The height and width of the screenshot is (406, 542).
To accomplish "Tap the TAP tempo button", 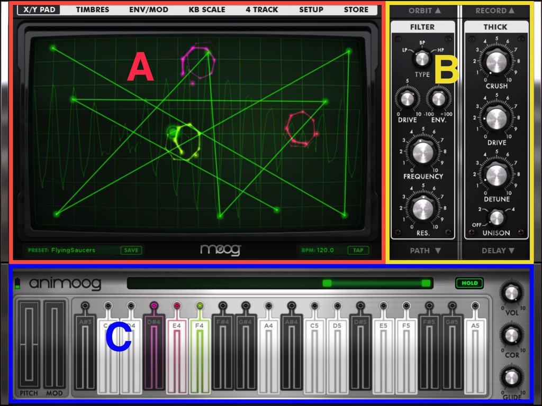I will 358,250.
